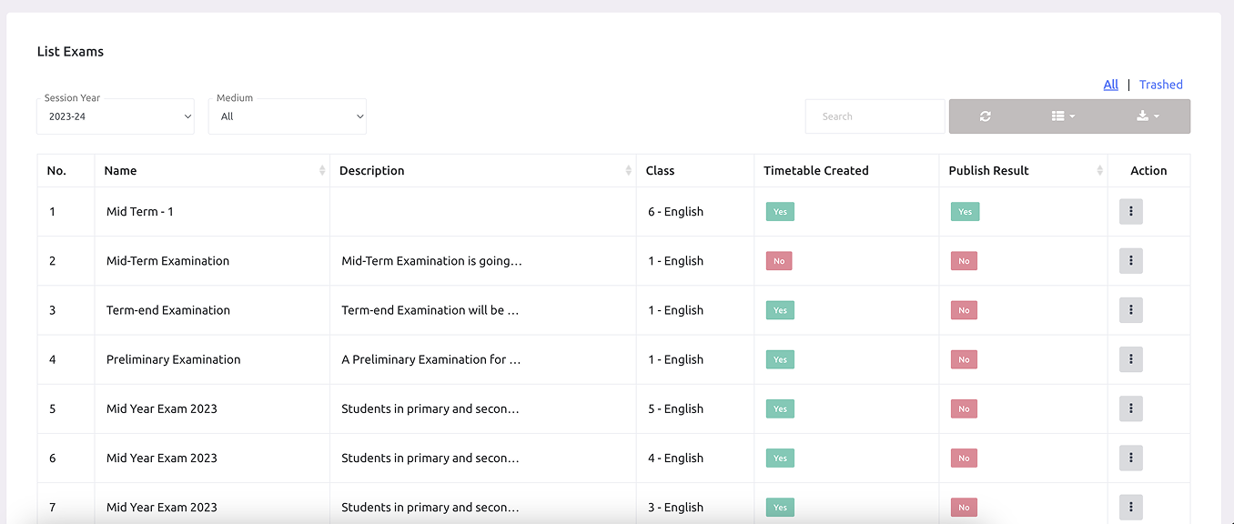This screenshot has width=1234, height=524.
Task: Expand the Medium dropdown
Action: click(x=288, y=116)
